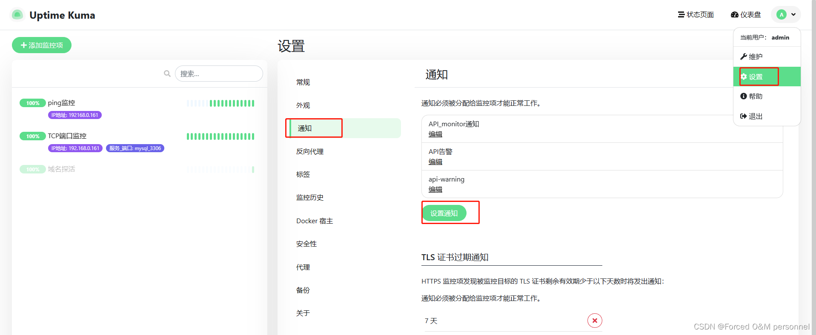The width and height of the screenshot is (816, 335).
Task: Open the 关于 about settings tab
Action: [x=344, y=313]
